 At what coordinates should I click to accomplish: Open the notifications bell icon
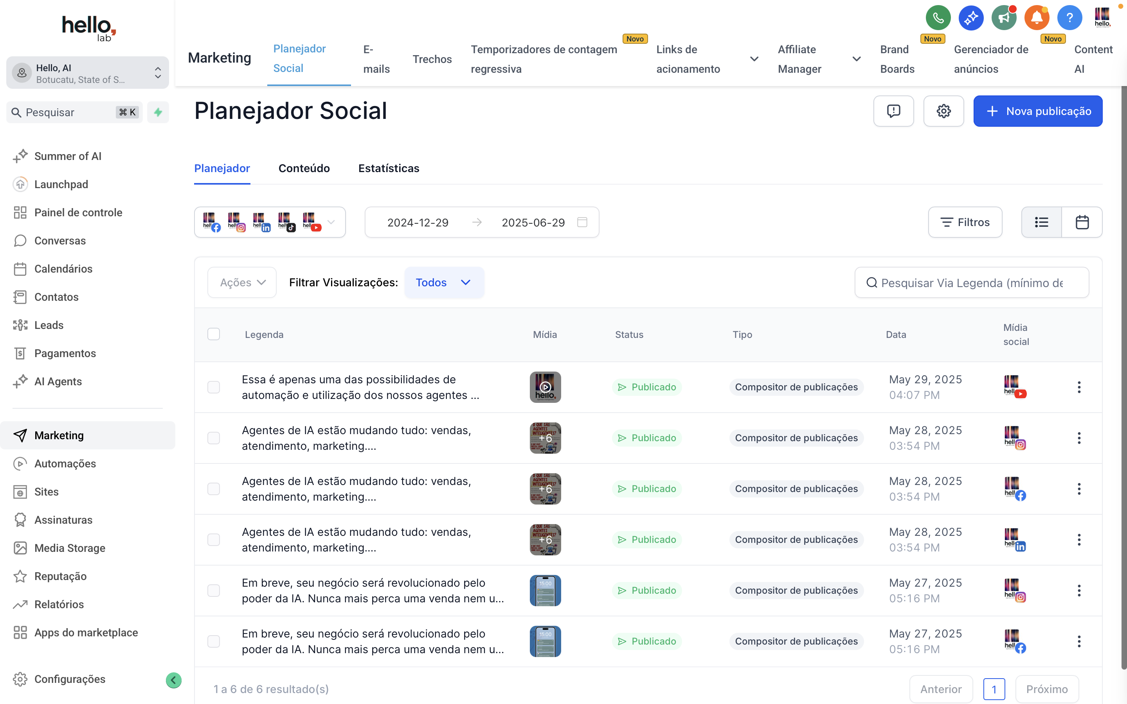pos(1037,18)
